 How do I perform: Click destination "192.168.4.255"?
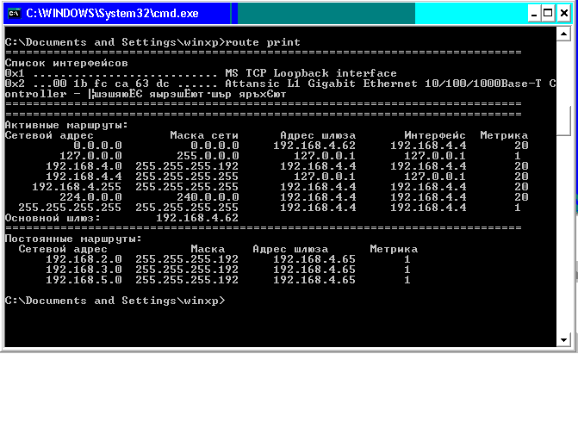pyautogui.click(x=77, y=187)
